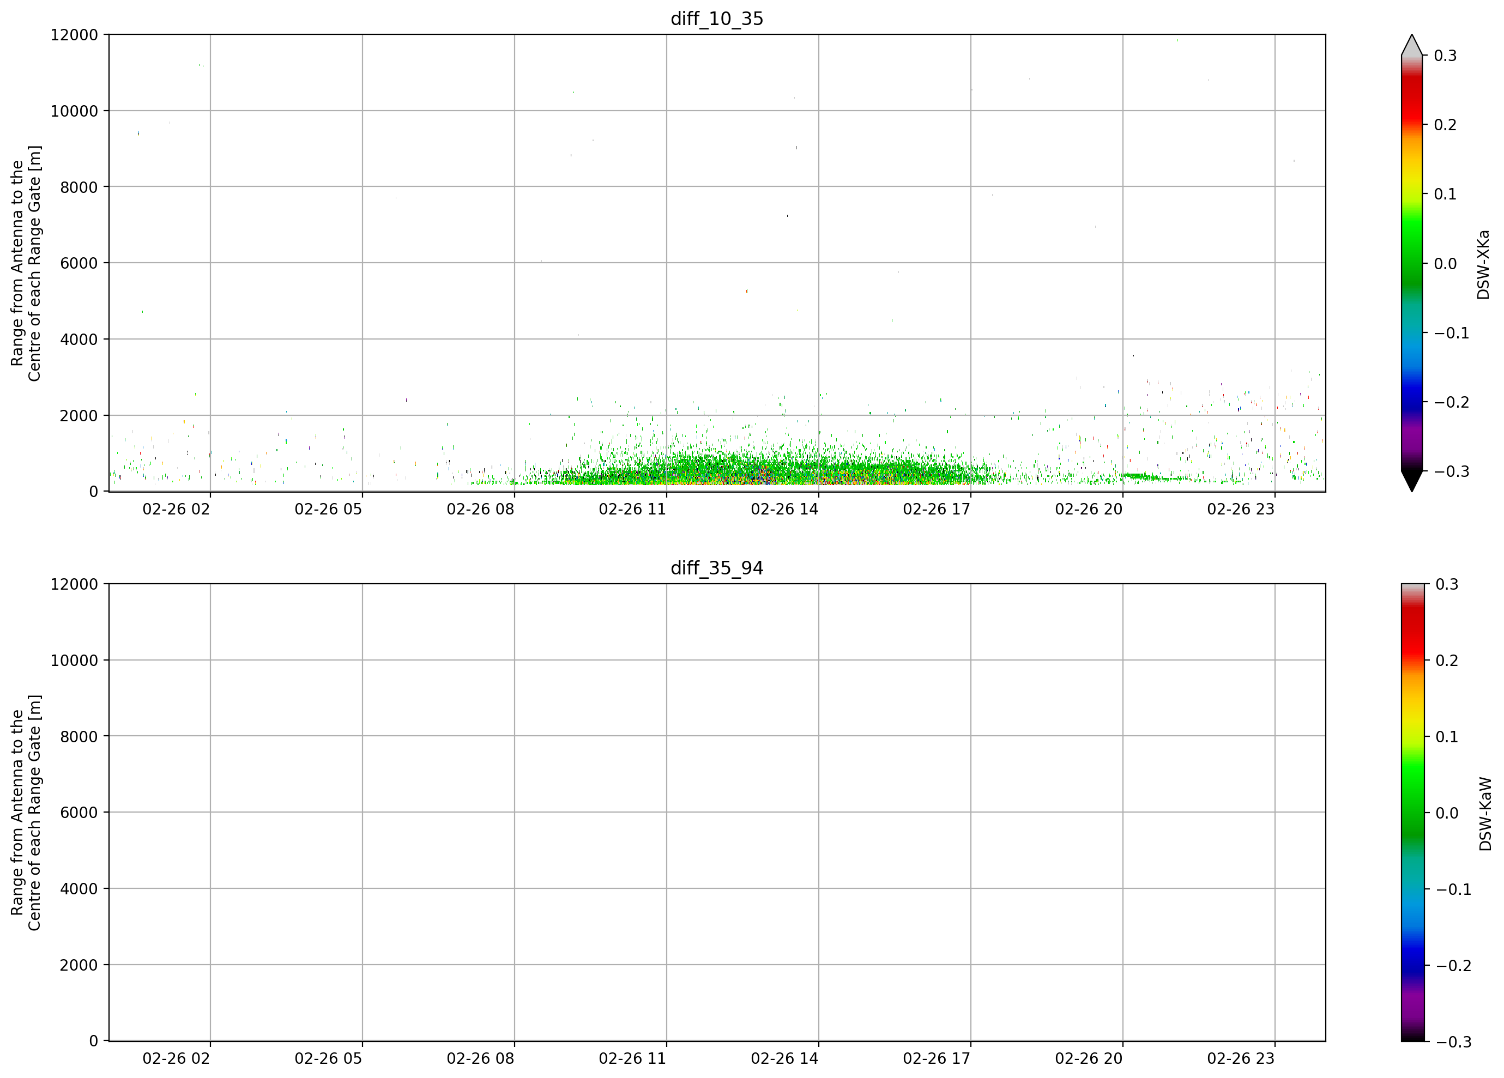Click the 02-26 02 x-tick under diff_35_94 plot
The height and width of the screenshot is (1078, 1504).
tap(177, 1059)
